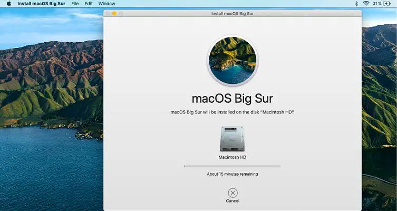Click the Bluetooth status icon
This screenshot has height=211, width=397.
[x=356, y=4]
